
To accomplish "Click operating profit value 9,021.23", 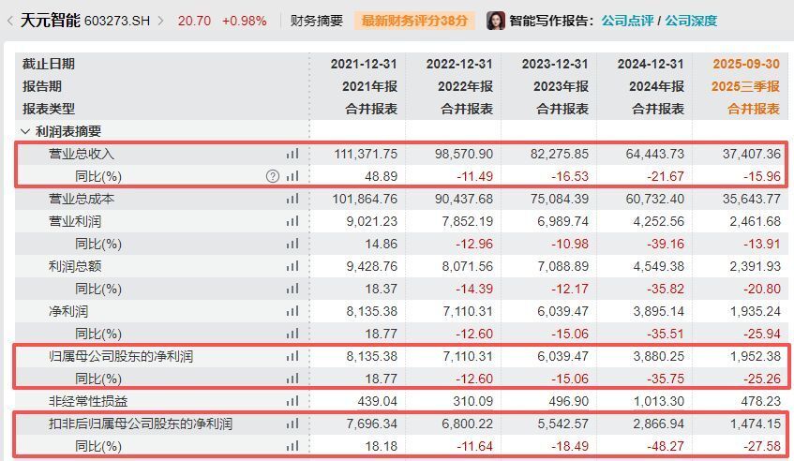I will tap(371, 221).
